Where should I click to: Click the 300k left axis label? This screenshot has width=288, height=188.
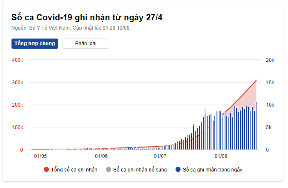pos(17,83)
